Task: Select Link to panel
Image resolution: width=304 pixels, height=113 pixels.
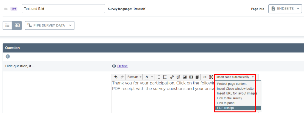Action: [x=238, y=103]
